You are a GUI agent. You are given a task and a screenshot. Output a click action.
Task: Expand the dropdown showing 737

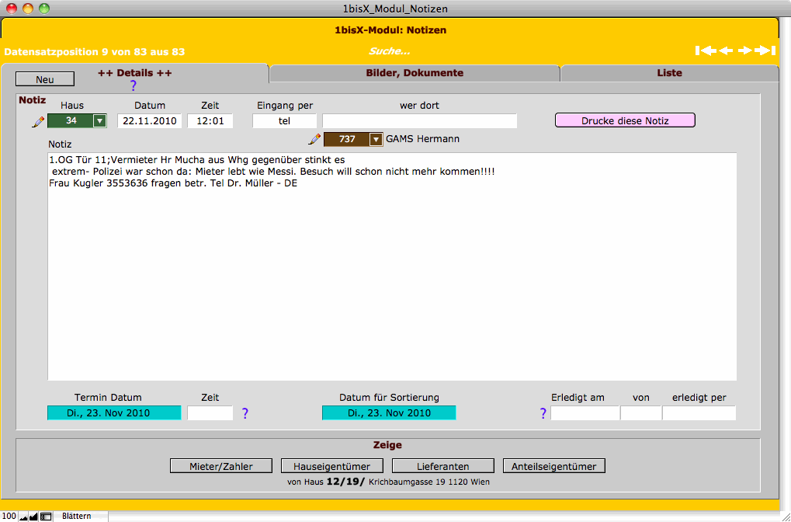click(x=376, y=139)
